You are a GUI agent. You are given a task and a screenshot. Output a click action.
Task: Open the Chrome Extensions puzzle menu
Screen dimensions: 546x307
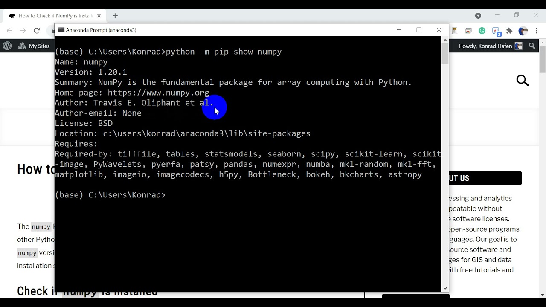pyautogui.click(x=509, y=31)
